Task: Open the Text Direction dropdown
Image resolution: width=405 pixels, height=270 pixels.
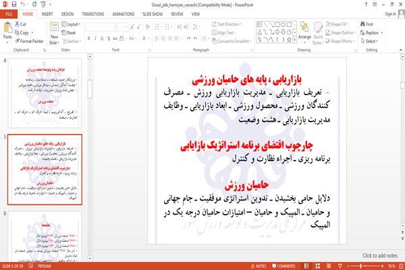Action: tap(227, 24)
